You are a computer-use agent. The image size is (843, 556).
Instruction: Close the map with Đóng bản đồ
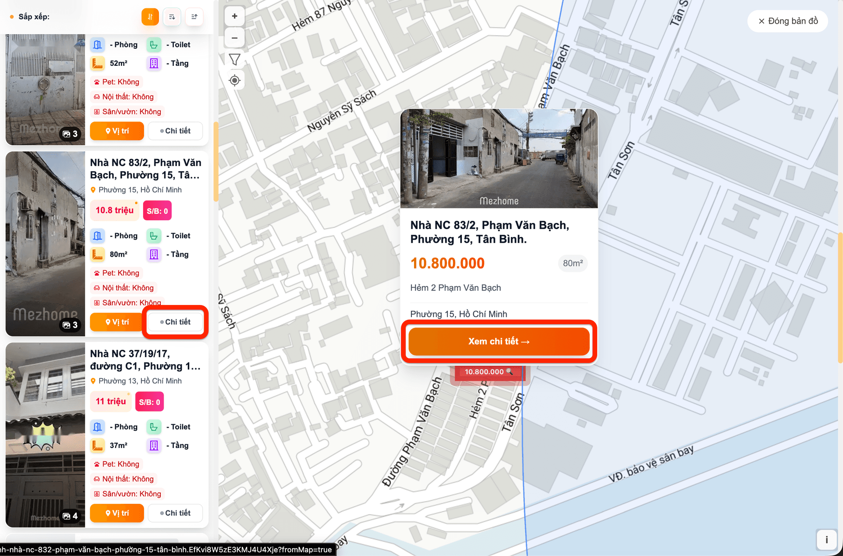[788, 21]
